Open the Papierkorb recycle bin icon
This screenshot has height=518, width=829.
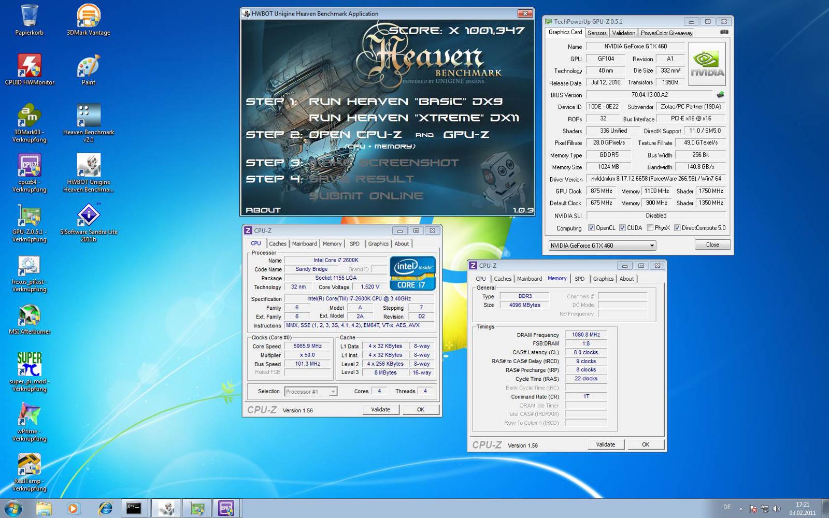(29, 20)
